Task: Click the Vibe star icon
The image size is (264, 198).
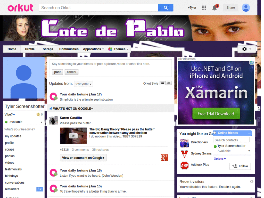Action: point(38,114)
